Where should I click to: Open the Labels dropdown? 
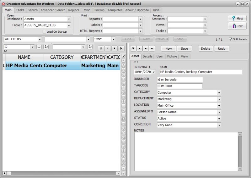[x=140, y=25]
